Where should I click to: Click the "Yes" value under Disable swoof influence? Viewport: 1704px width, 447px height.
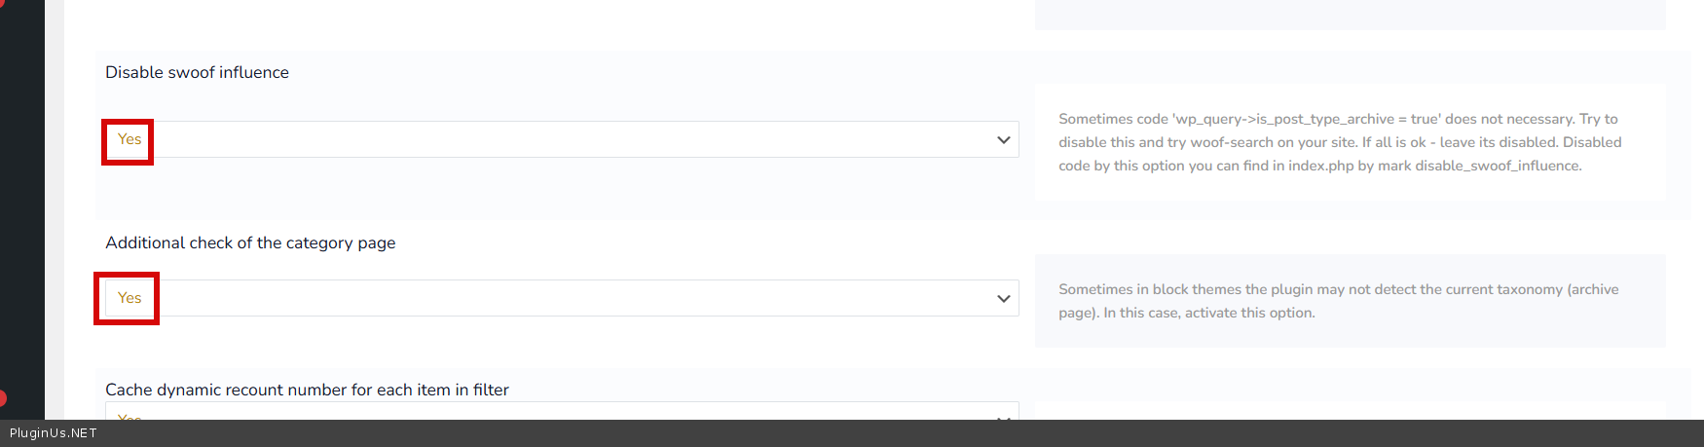tap(130, 139)
